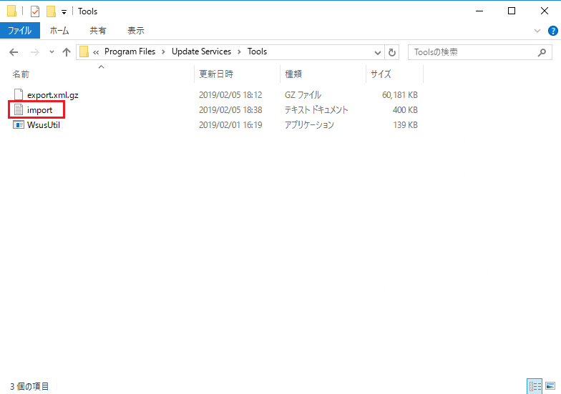
Task: Switch to the ホーム ribbon tab
Action: (59, 31)
